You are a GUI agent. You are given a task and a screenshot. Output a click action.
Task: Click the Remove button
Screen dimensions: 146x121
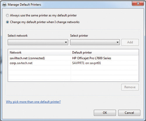[x=130, y=87]
